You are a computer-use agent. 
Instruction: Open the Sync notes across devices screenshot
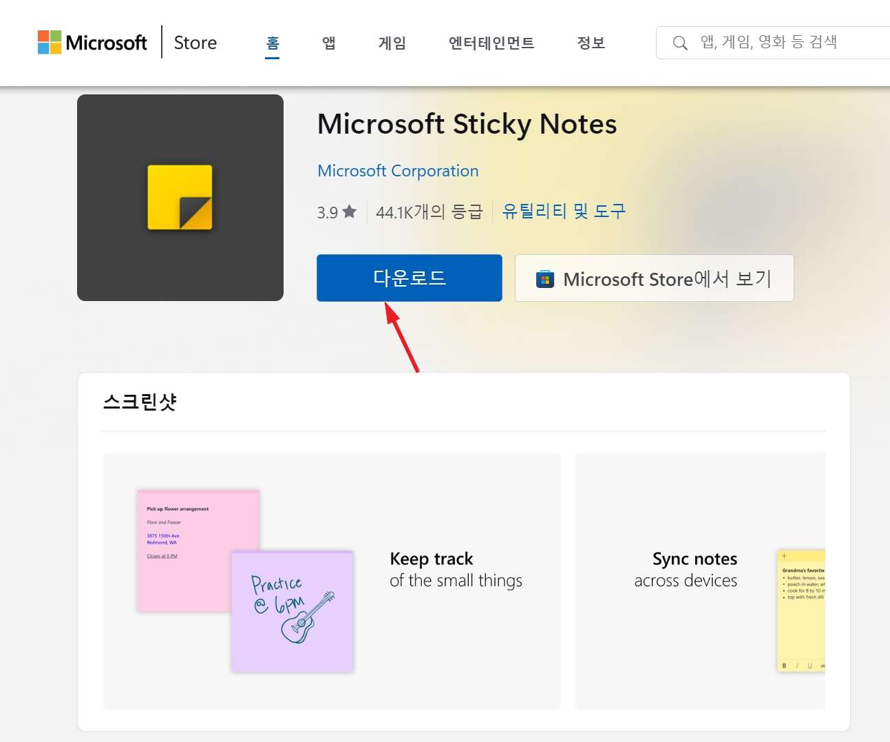(699, 581)
